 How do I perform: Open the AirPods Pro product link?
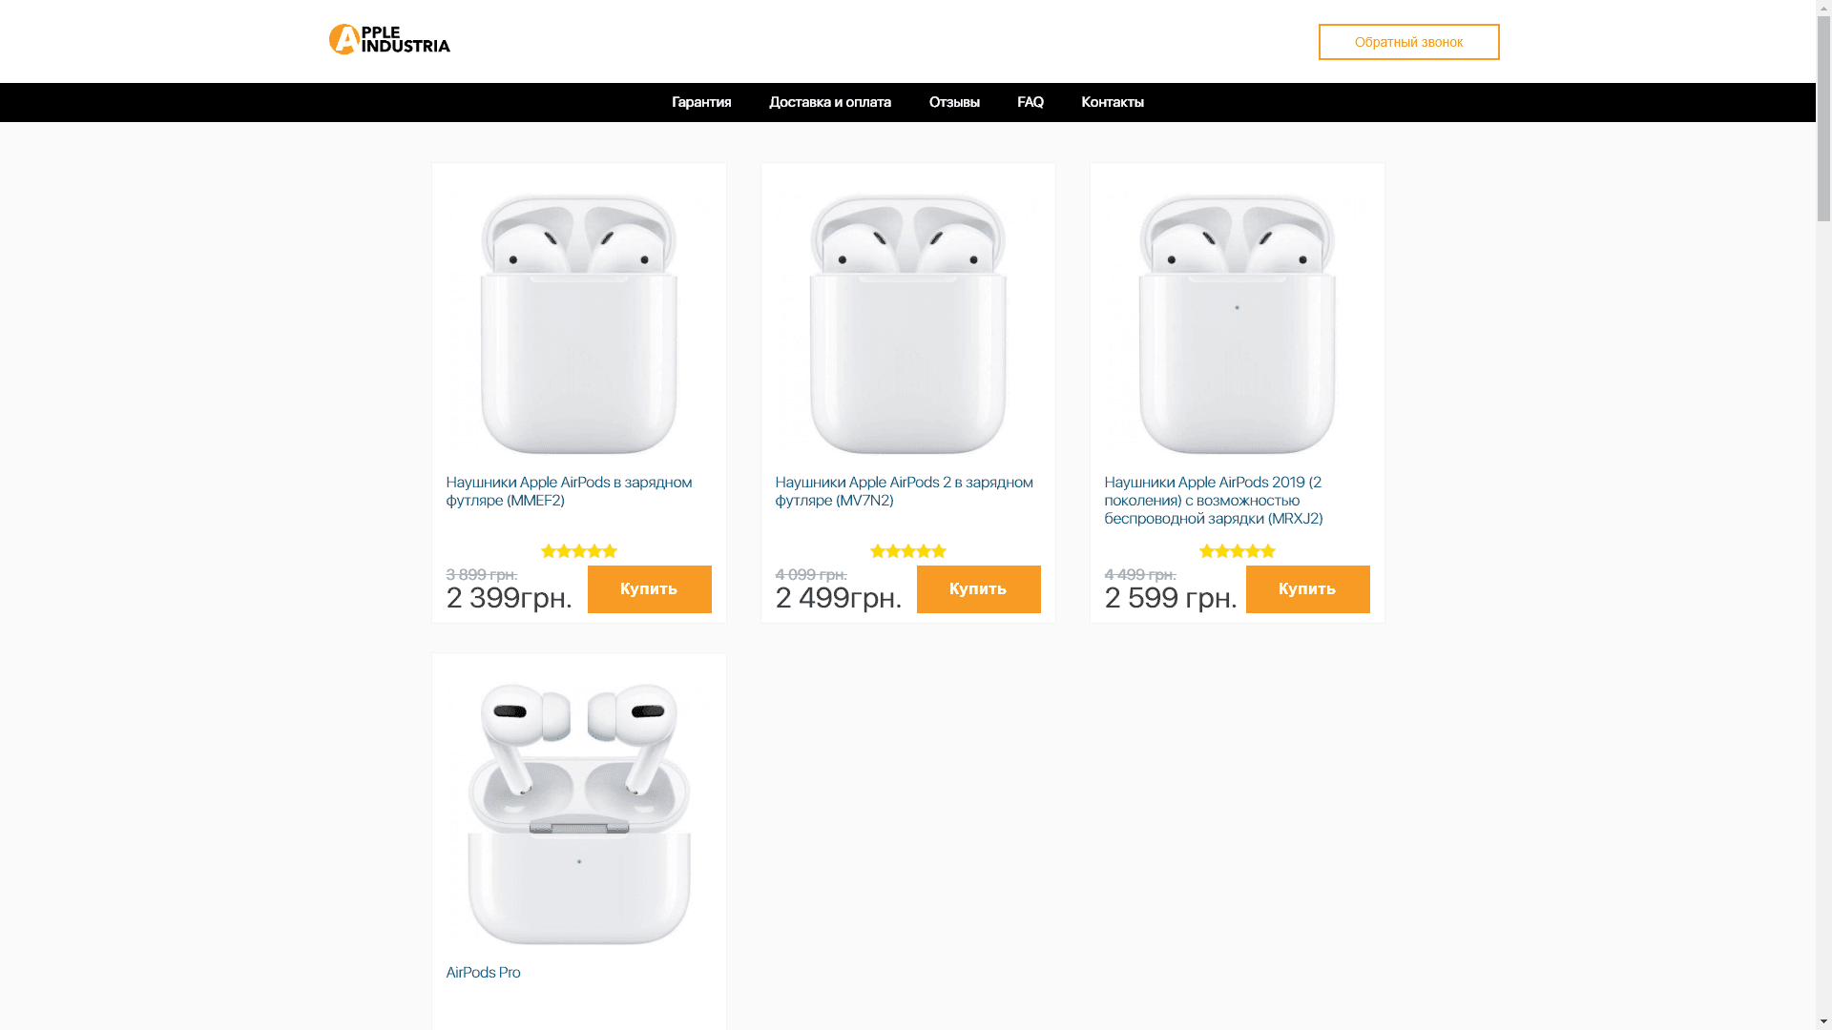pyautogui.click(x=483, y=972)
